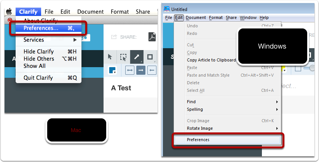The image size is (319, 162).
Task: Choose the right-pointing arrow style
Action: [x=141, y=70]
